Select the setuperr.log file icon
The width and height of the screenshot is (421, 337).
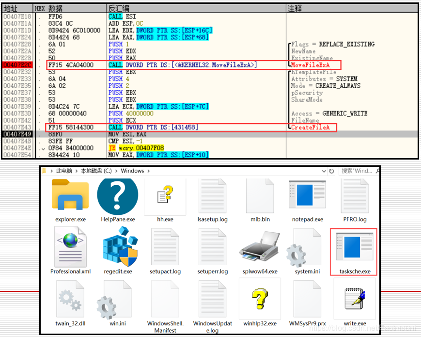pyautogui.click(x=212, y=246)
